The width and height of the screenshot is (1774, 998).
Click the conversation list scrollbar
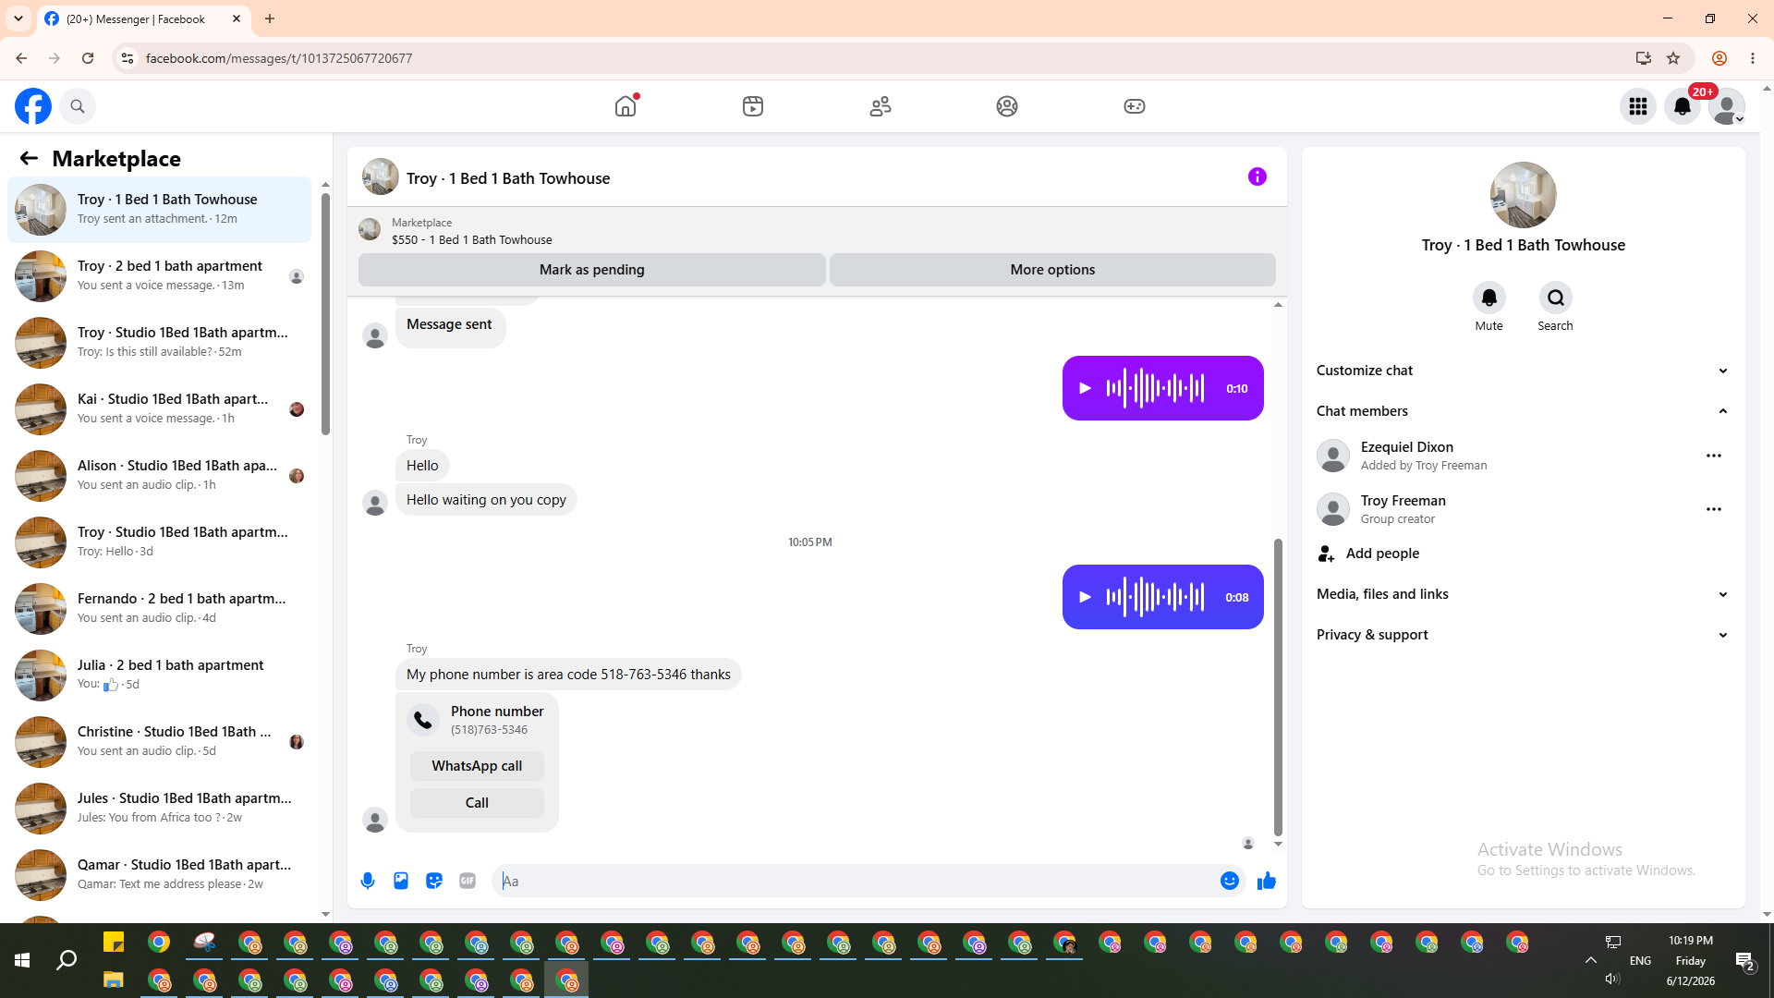pyautogui.click(x=325, y=312)
